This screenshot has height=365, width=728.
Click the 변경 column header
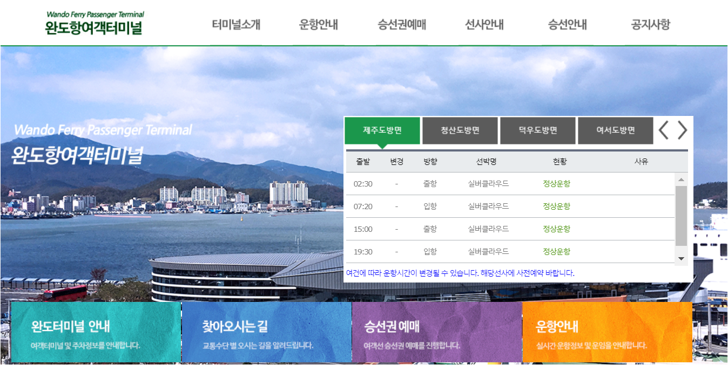point(396,162)
